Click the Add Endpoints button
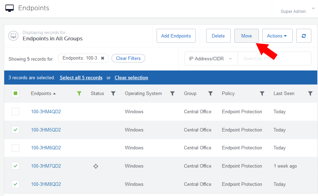Image resolution: width=318 pixels, height=196 pixels. [176, 36]
